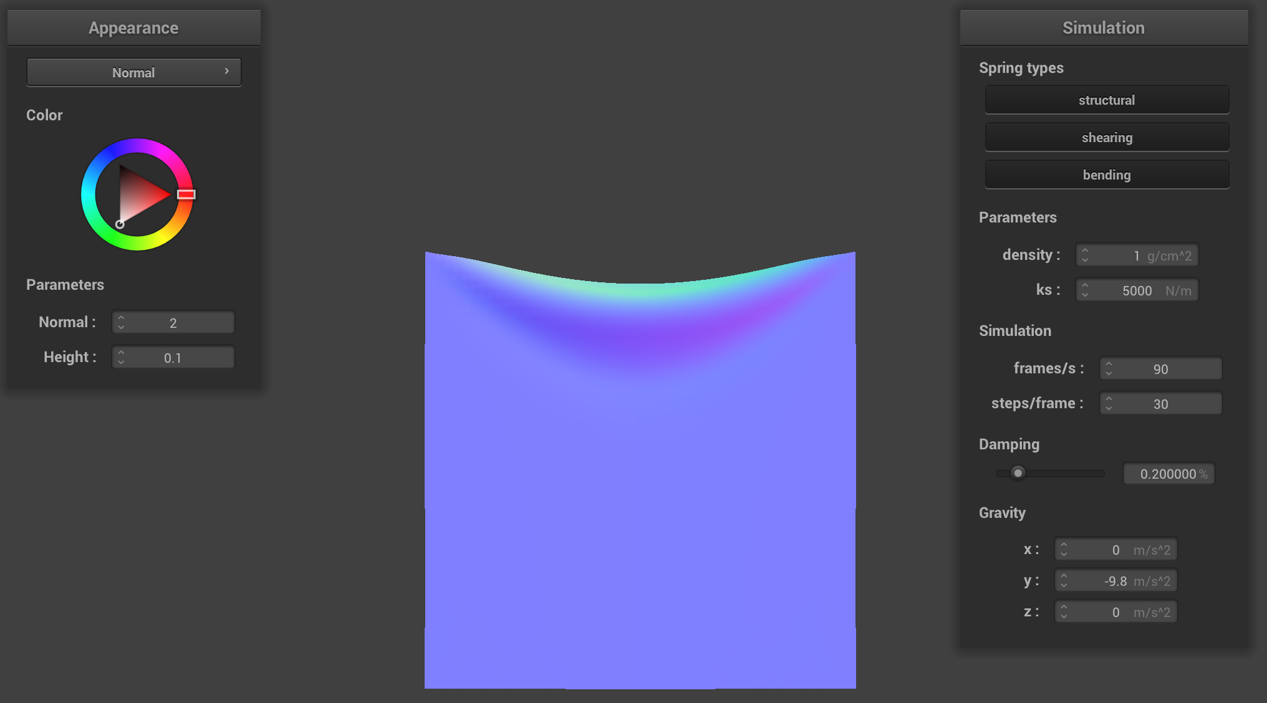Click the frames/s value field
This screenshot has height=703, width=1267.
[x=1161, y=369]
